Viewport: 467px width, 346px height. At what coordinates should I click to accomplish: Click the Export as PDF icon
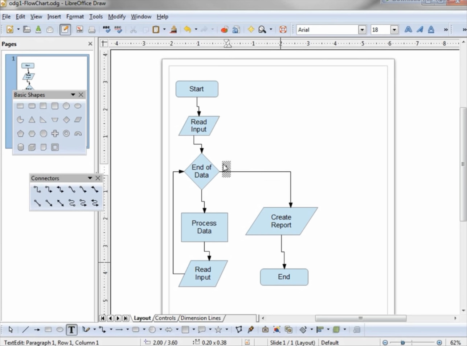79,30
